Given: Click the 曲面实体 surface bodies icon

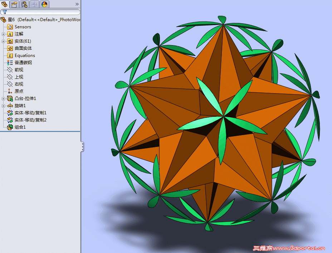Looking at the screenshot, I should coord(10,48).
